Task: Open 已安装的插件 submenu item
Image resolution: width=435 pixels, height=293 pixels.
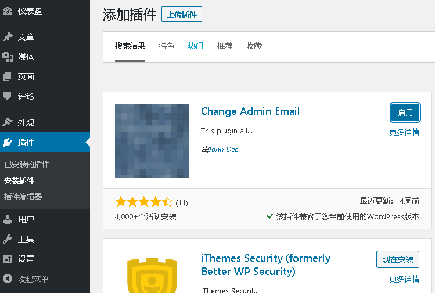Action: tap(27, 164)
